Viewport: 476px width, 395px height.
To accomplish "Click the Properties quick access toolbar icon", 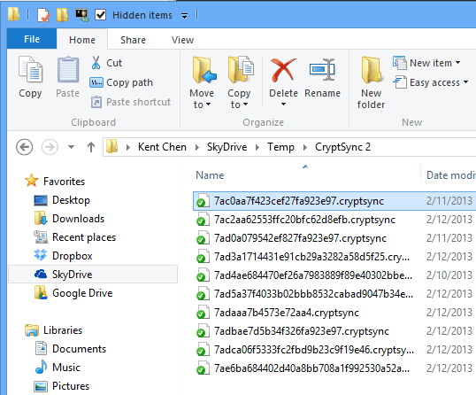I will pyautogui.click(x=43, y=15).
